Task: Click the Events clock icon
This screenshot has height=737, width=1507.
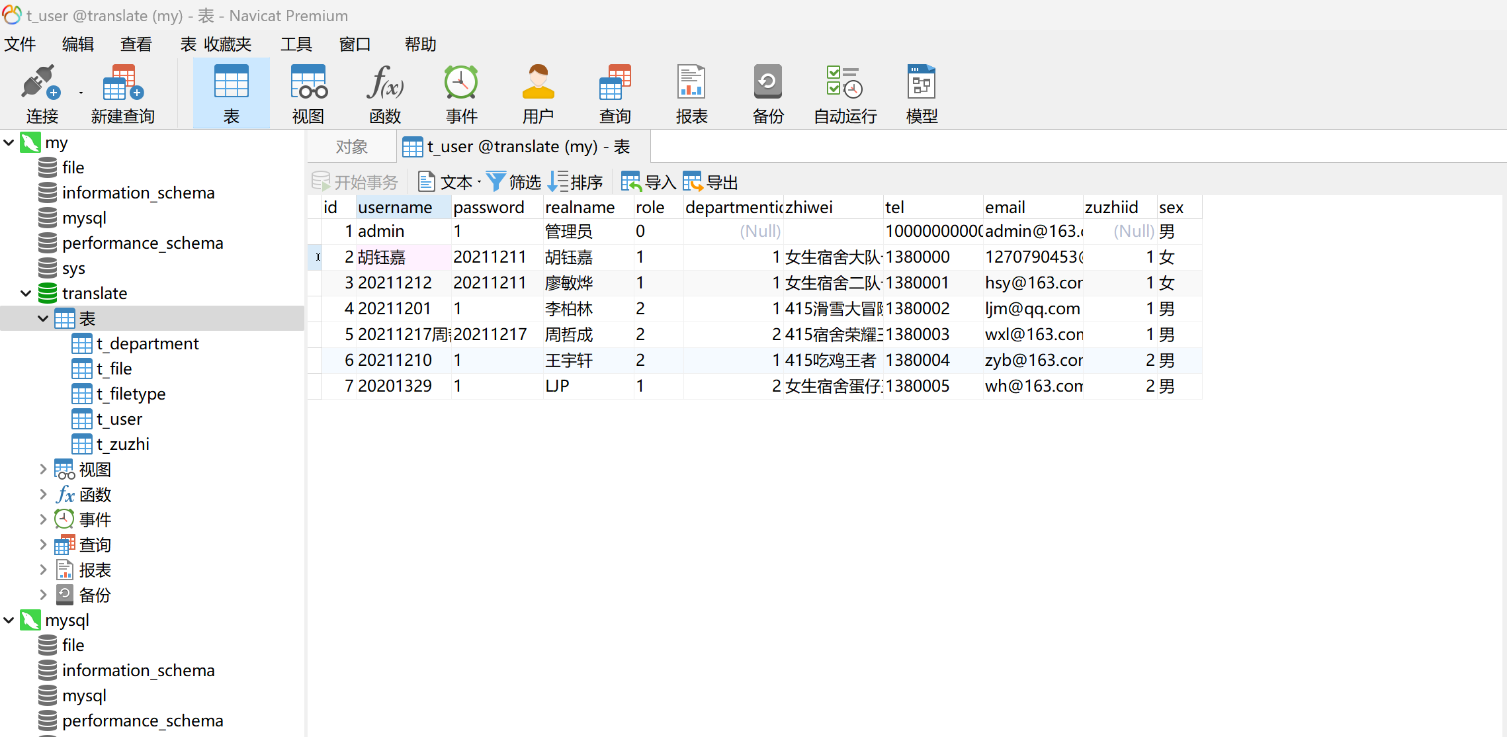Action: [x=461, y=83]
